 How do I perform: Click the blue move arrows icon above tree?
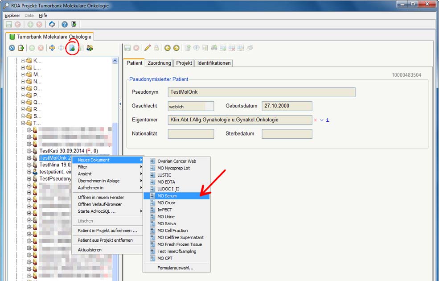[x=52, y=48]
